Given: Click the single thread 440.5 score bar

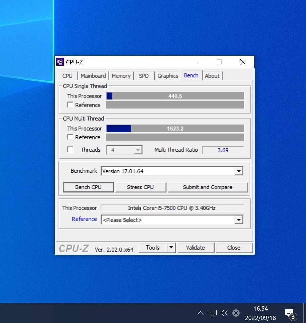Looking at the screenshot, I should (175, 96).
